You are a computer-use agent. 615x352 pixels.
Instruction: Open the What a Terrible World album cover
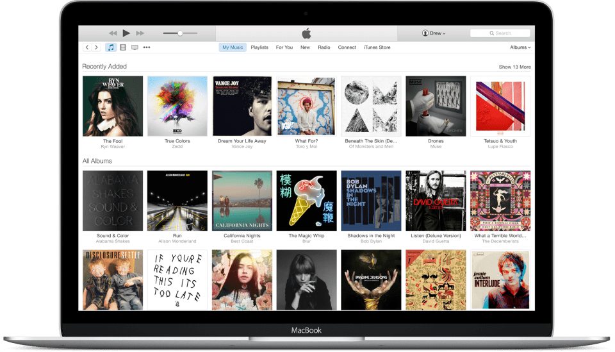tap(500, 201)
